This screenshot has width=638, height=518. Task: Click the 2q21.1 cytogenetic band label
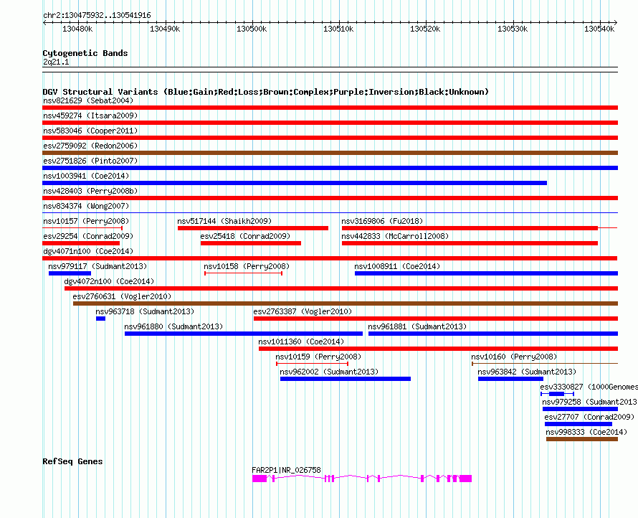pos(56,62)
